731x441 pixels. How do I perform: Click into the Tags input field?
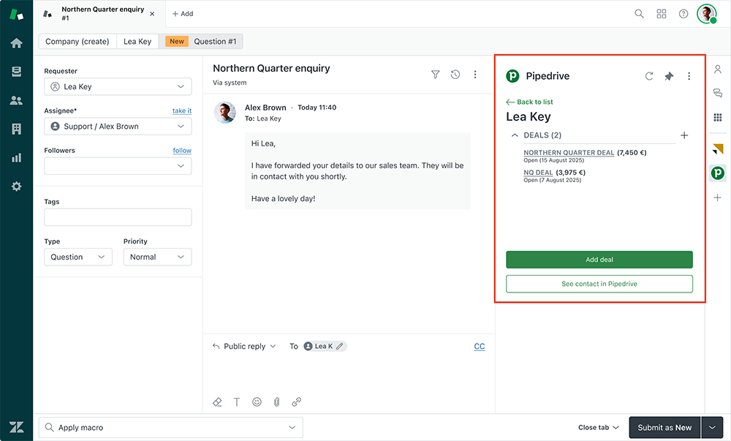click(118, 217)
